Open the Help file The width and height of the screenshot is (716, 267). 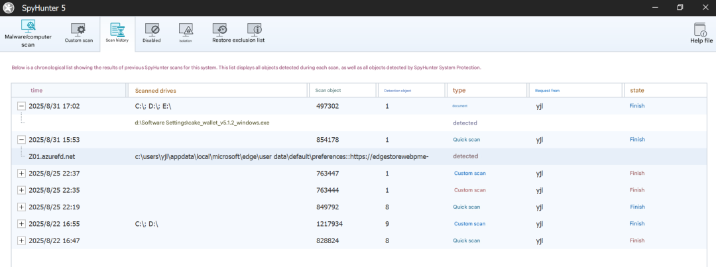tap(701, 33)
